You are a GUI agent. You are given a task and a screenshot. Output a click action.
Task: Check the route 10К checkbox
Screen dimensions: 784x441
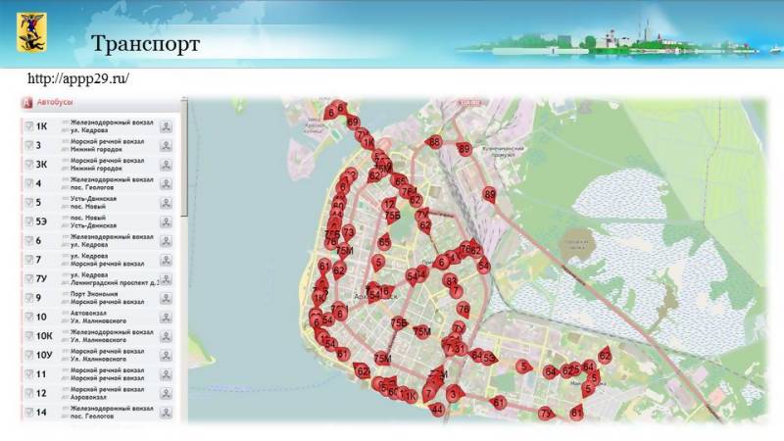[x=28, y=336]
